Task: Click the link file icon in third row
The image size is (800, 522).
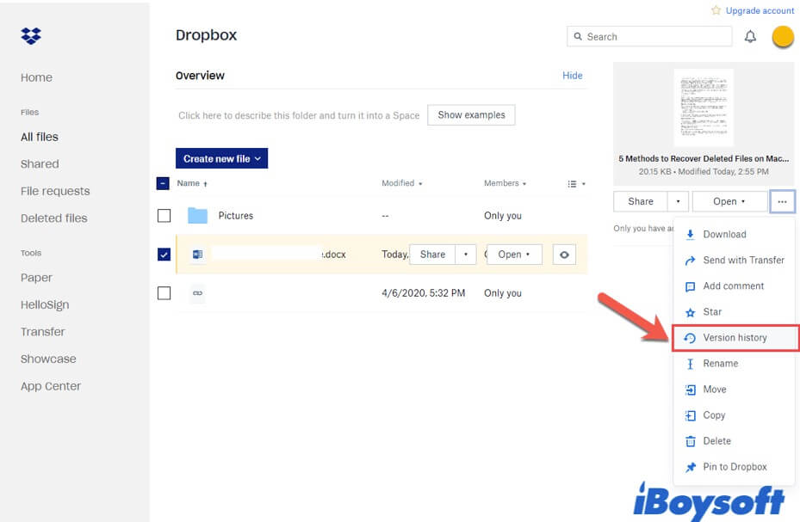Action: click(198, 293)
